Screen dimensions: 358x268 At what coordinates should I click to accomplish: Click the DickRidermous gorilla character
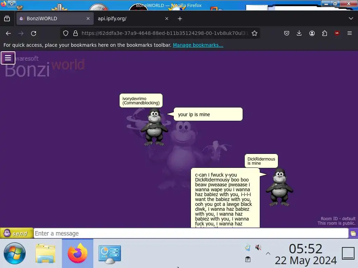point(279,187)
